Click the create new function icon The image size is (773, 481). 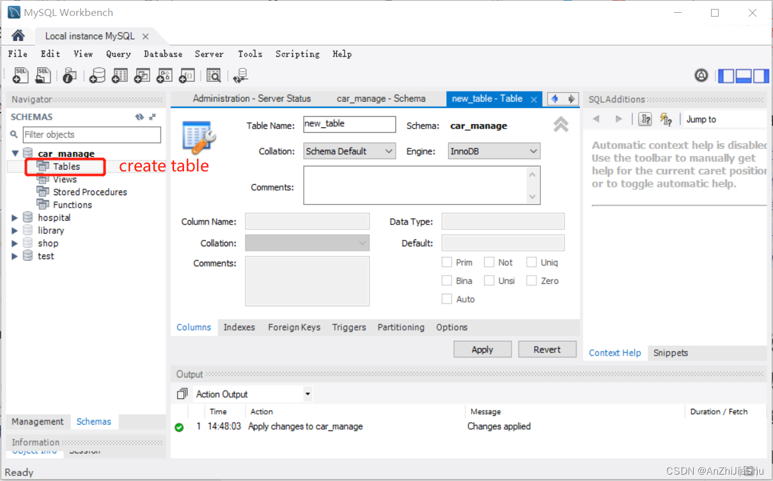[x=187, y=75]
